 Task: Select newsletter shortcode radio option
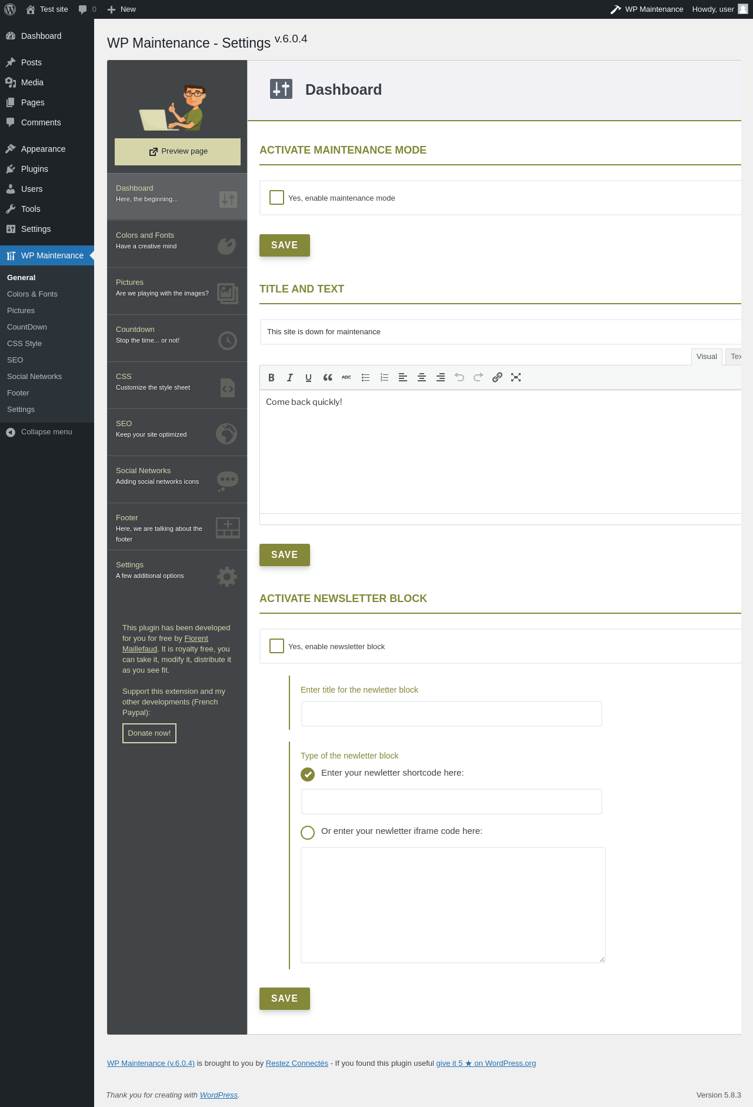pyautogui.click(x=308, y=774)
